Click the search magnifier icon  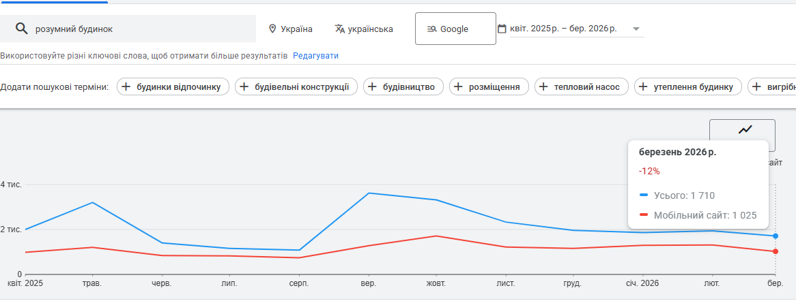coord(21,29)
